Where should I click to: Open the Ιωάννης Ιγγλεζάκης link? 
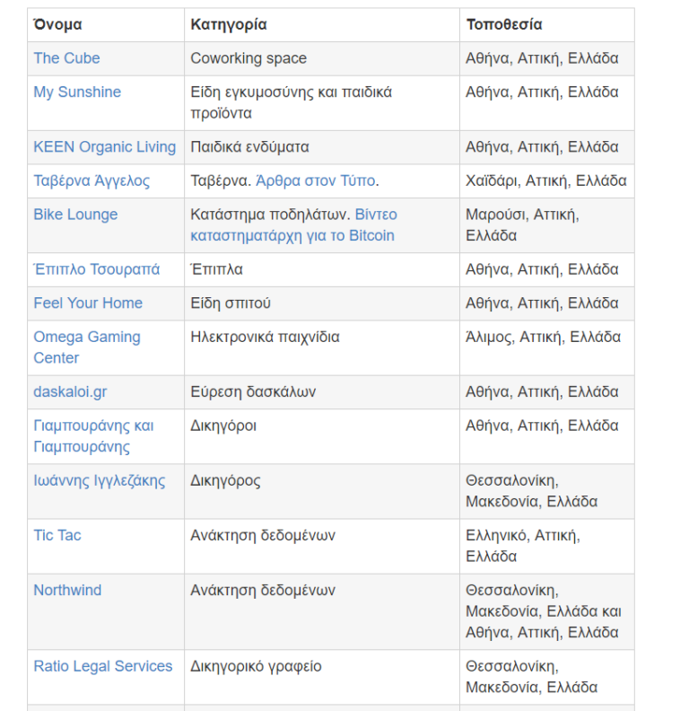100,481
